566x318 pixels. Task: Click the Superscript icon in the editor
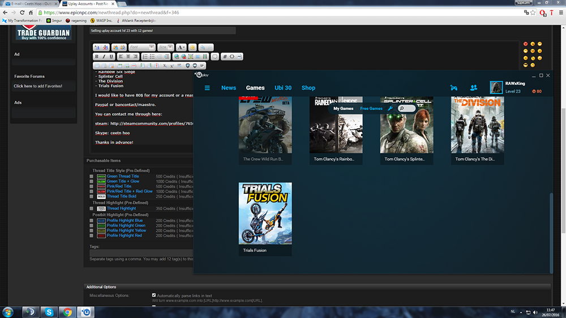172,66
